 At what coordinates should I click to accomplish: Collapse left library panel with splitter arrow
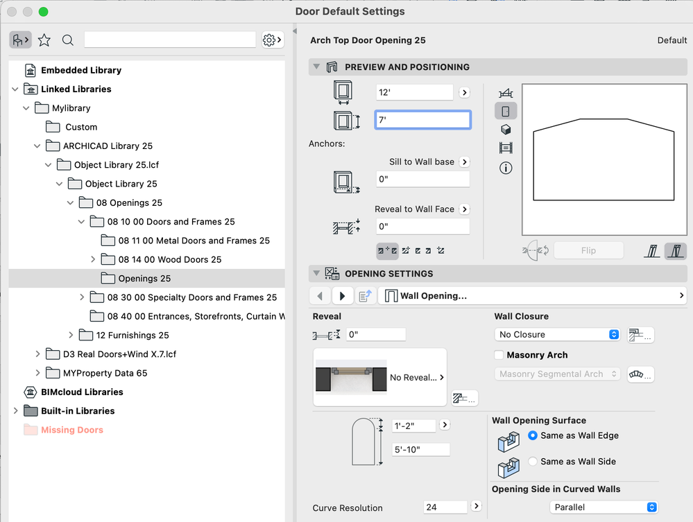pyautogui.click(x=294, y=31)
